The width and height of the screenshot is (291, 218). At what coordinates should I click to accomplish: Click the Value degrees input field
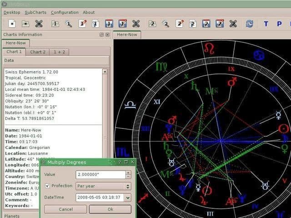tap(101, 174)
